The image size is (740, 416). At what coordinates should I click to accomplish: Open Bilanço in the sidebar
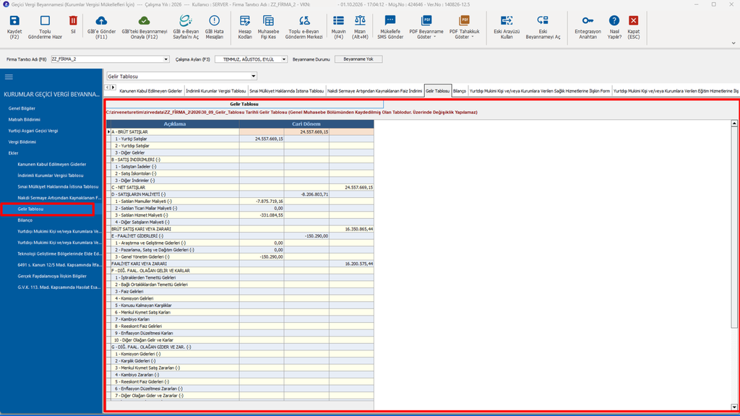pyautogui.click(x=25, y=220)
